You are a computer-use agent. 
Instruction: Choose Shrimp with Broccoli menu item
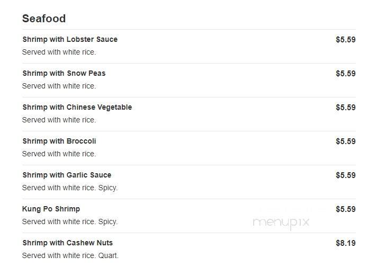(x=59, y=141)
